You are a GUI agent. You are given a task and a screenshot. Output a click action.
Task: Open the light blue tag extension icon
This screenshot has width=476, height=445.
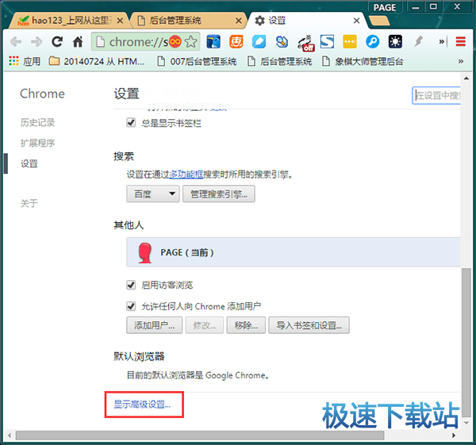(259, 41)
